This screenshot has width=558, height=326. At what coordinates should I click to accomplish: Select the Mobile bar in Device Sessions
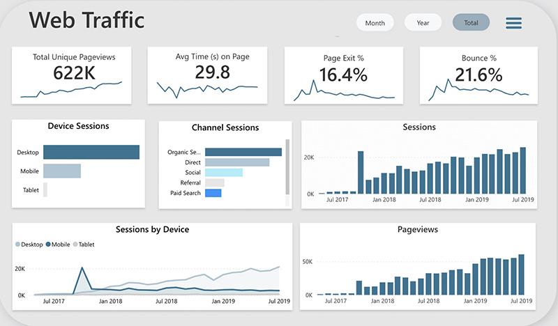(x=62, y=171)
